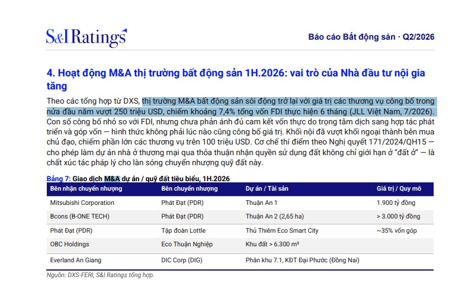The image size is (468, 286).
Task: Click the "Thuận An 2 (2,65 ha)" cell
Action: pos(275,217)
